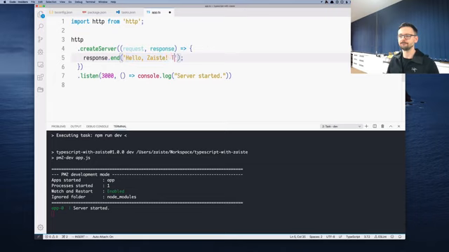Select the TERMINAL panel tab
This screenshot has width=449, height=252.
point(120,126)
